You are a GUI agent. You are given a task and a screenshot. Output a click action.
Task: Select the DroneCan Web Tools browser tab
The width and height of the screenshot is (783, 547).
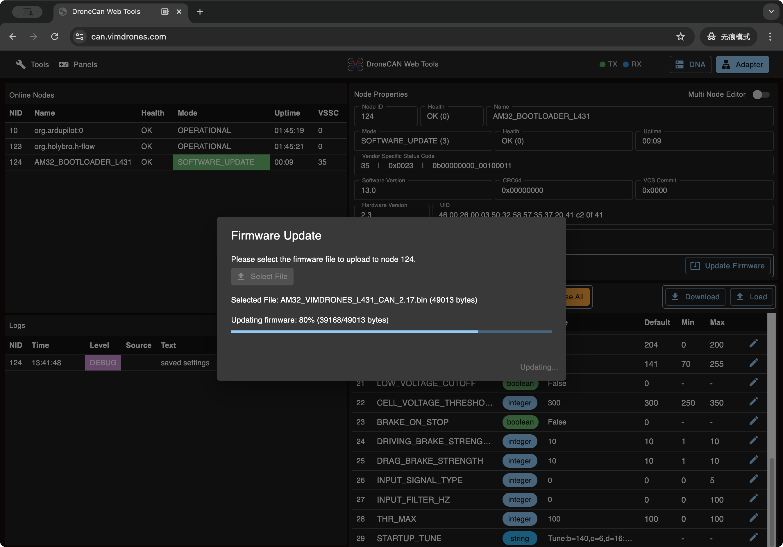[106, 11]
